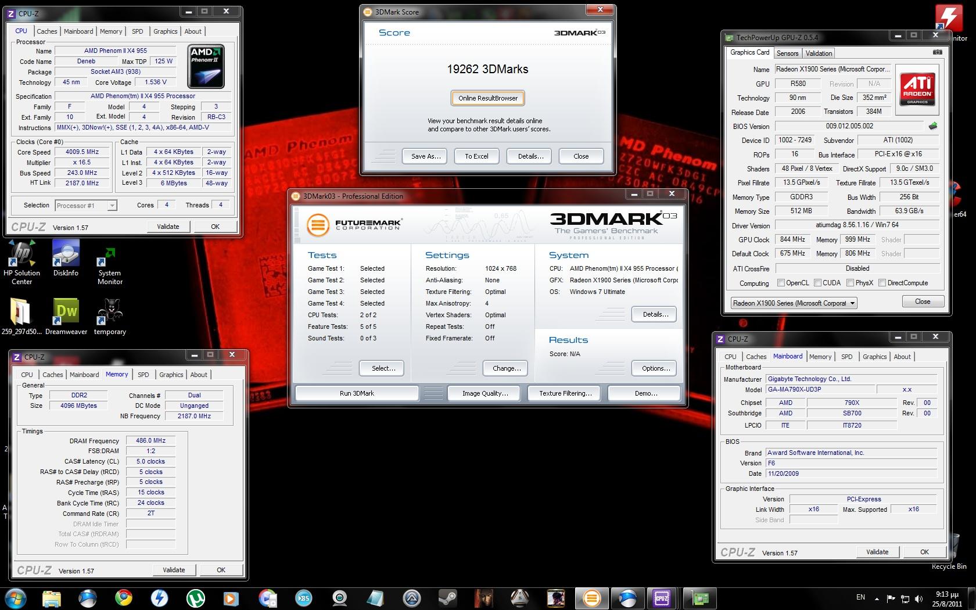Click the ATI Radeon logo in GPU-Z
The height and width of the screenshot is (610, 976).
click(917, 89)
